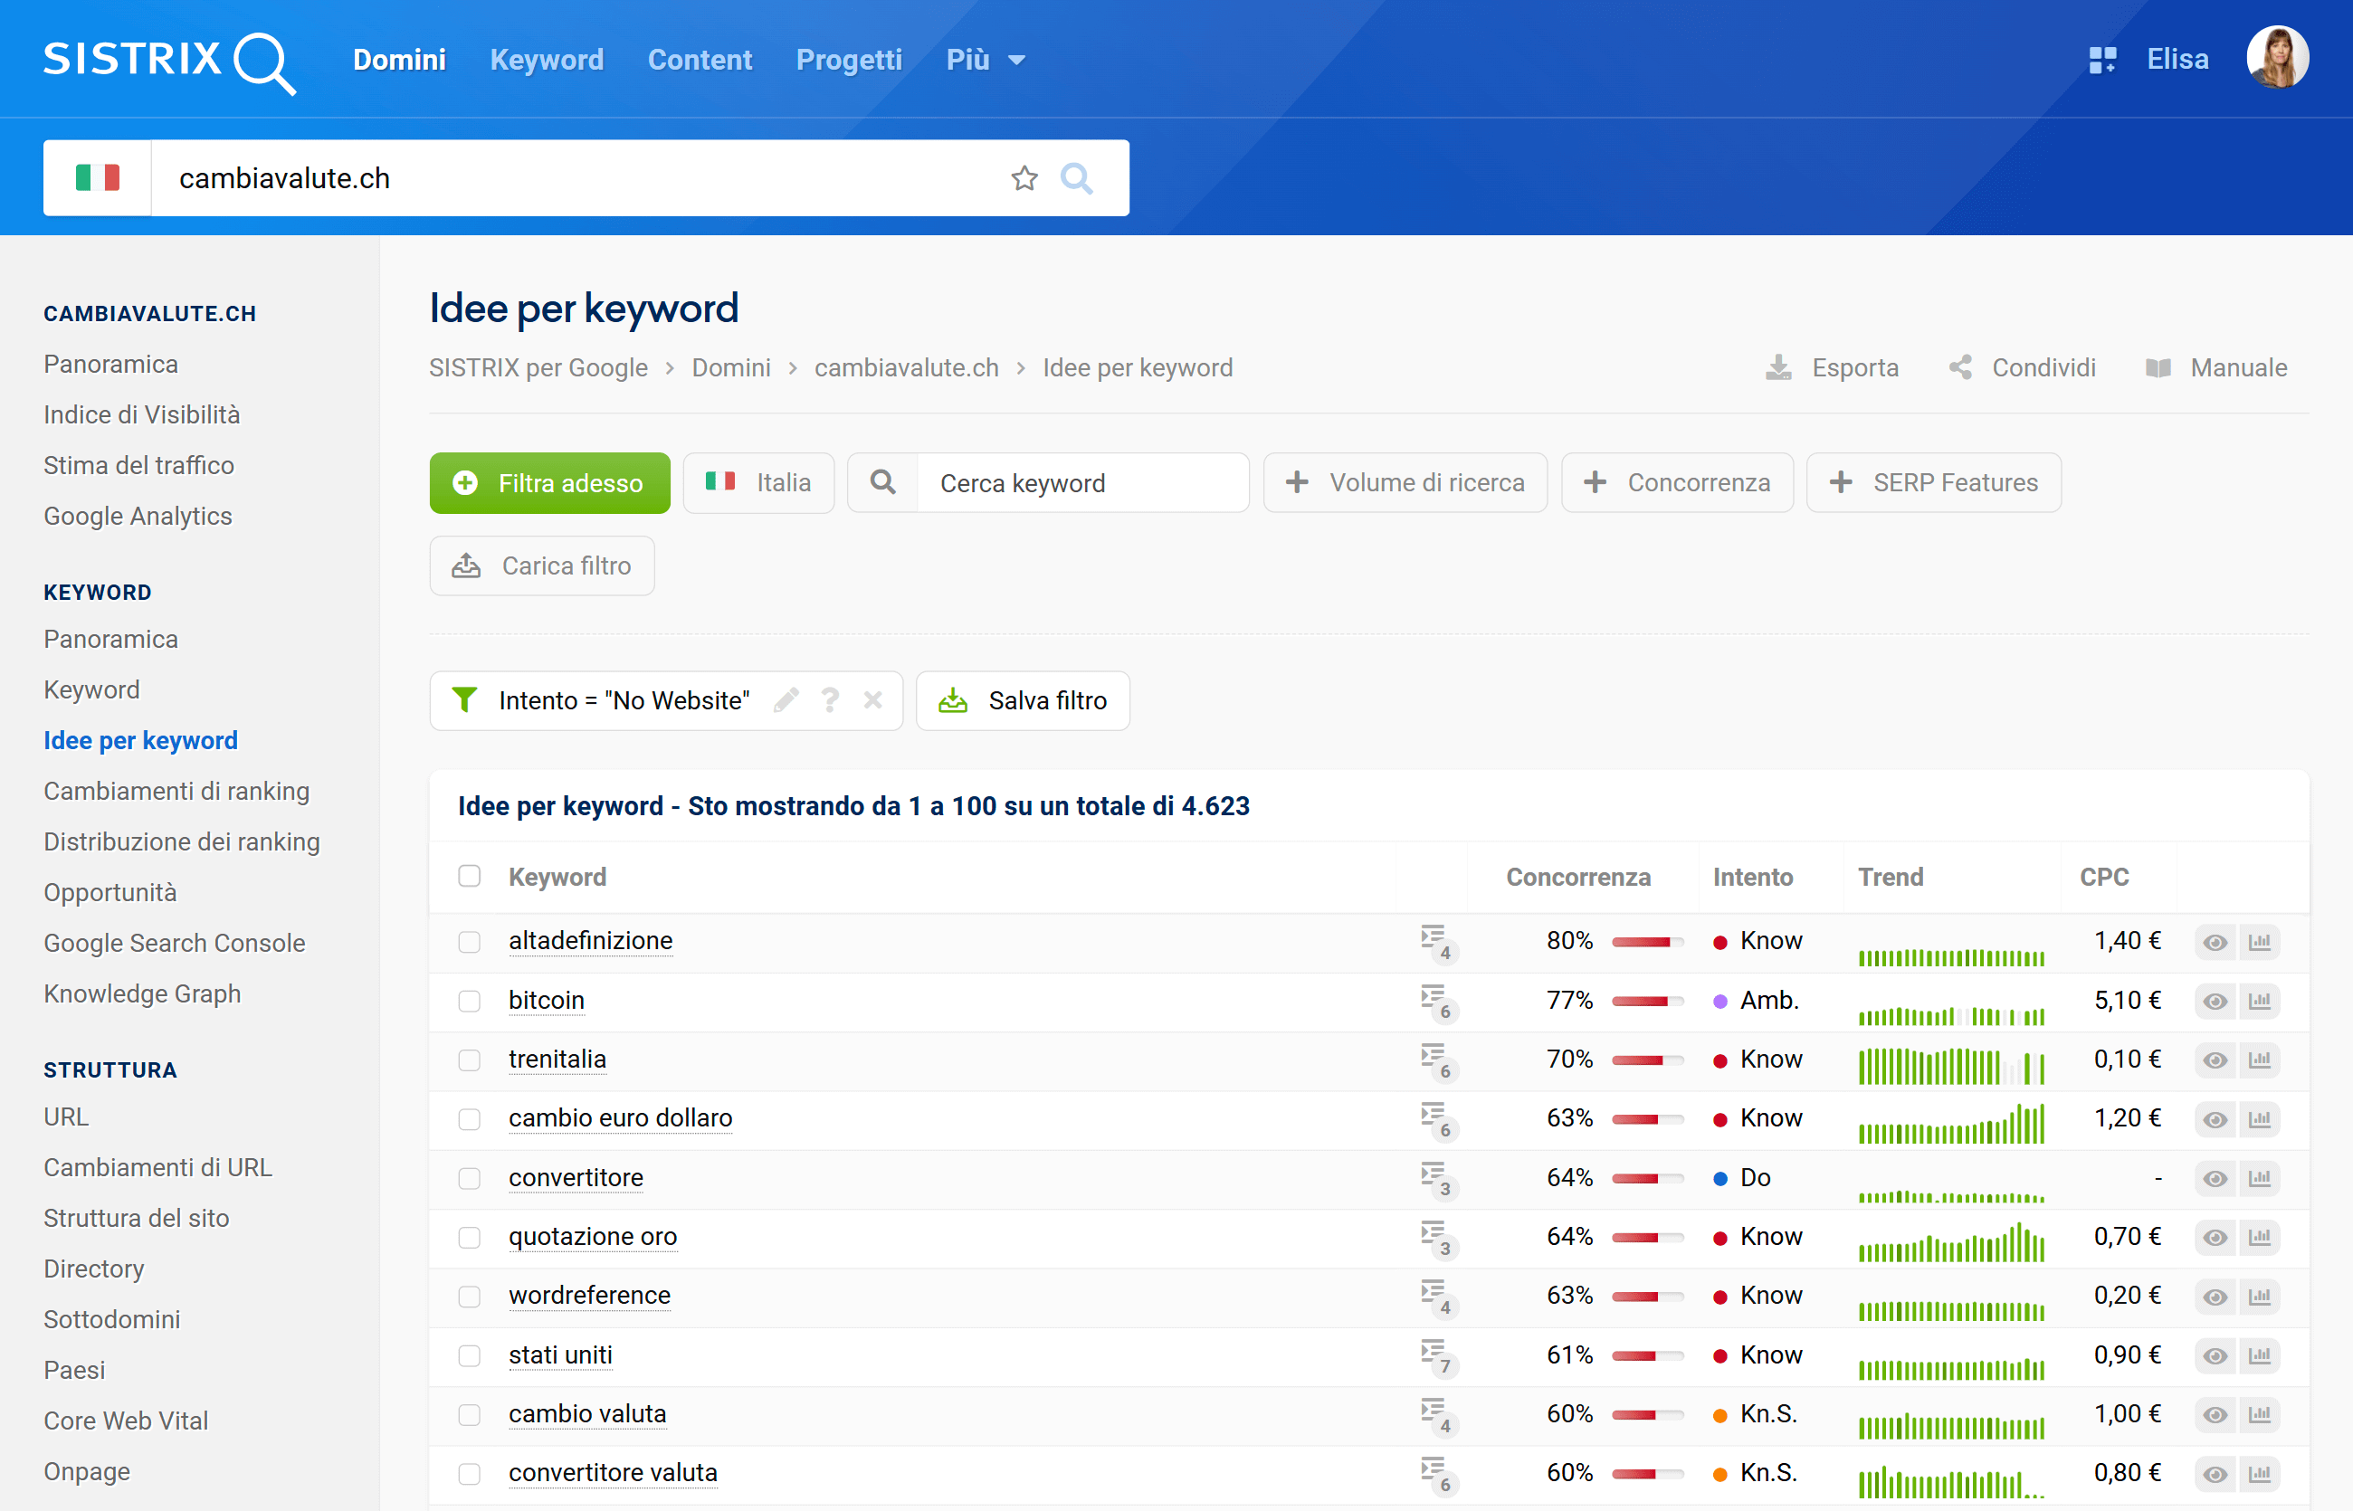2353x1511 pixels.
Task: Open the SERP Features filter dropdown
Action: pyautogui.click(x=1933, y=481)
